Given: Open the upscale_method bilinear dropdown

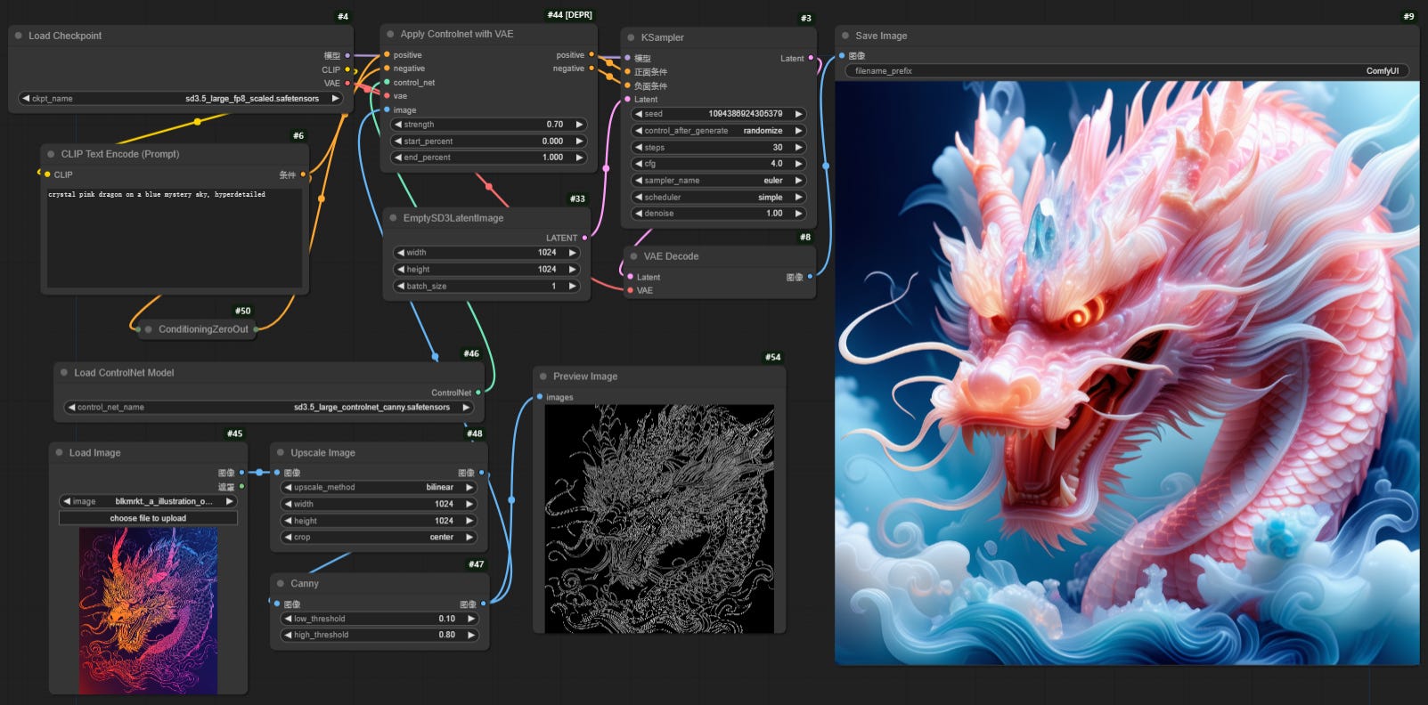Looking at the screenshot, I should click(379, 487).
